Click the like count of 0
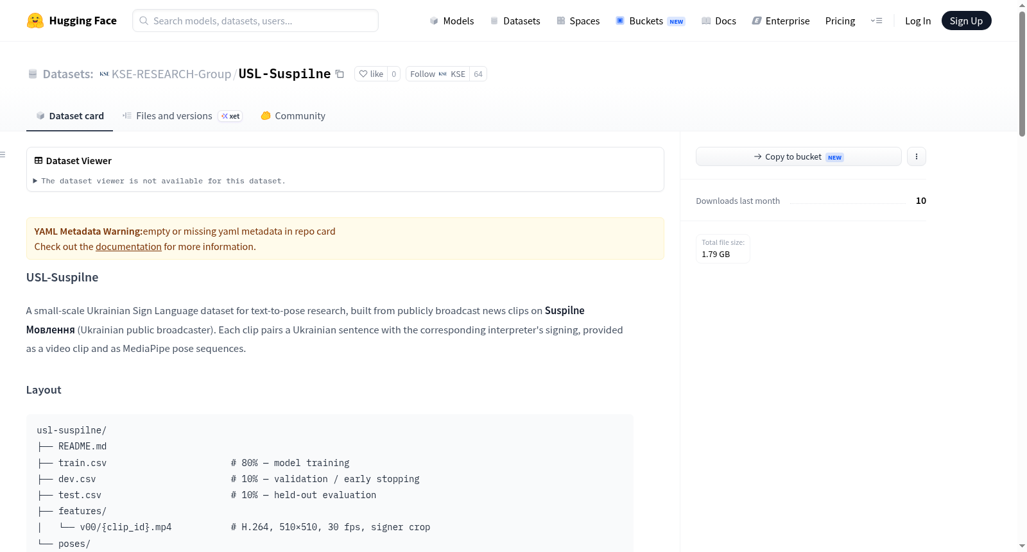 [x=394, y=74]
